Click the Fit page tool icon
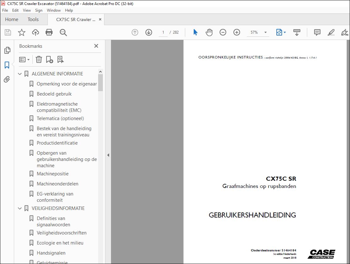350x264 pixels. (x=279, y=32)
